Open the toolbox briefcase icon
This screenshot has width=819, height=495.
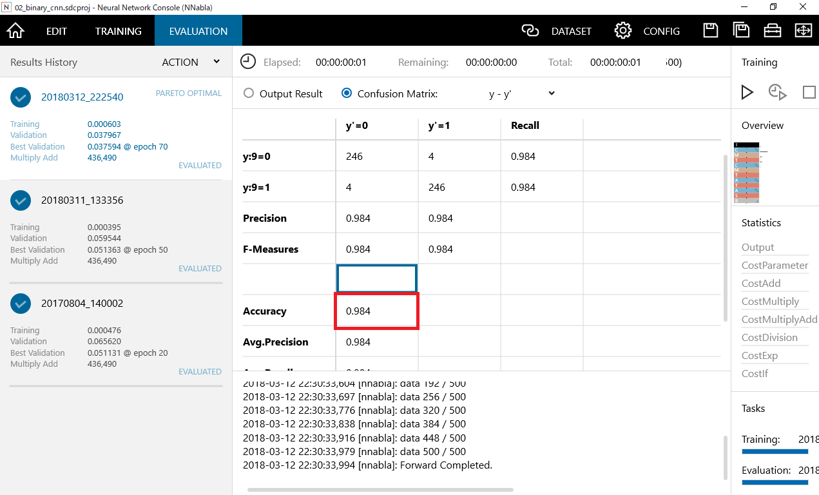[x=772, y=31]
